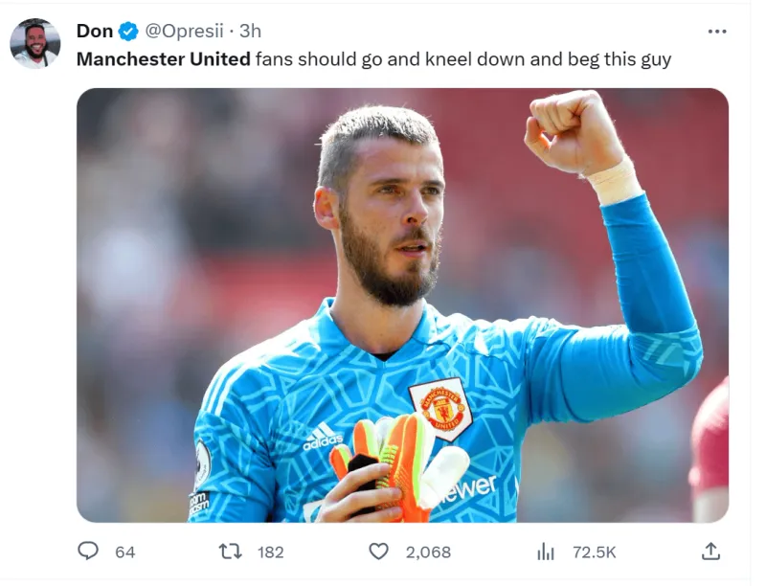This screenshot has width=766, height=586.
Task: Open the reply speech bubble icon
Action: coord(88,552)
